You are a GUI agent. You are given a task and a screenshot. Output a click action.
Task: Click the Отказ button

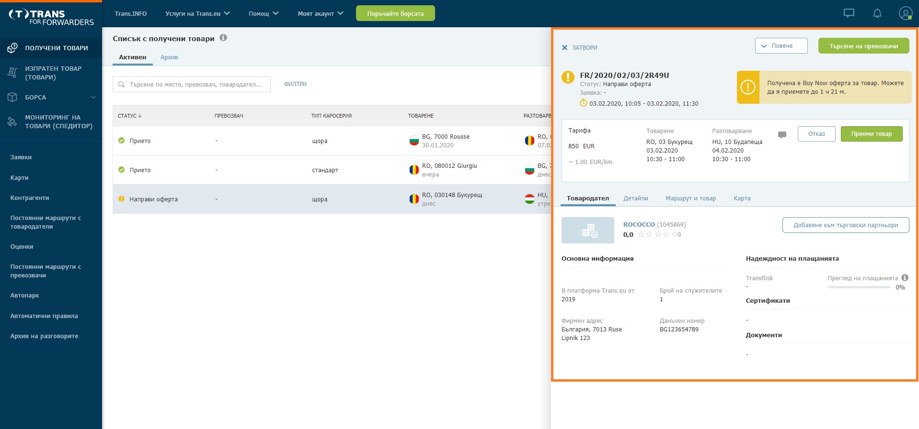pos(816,134)
